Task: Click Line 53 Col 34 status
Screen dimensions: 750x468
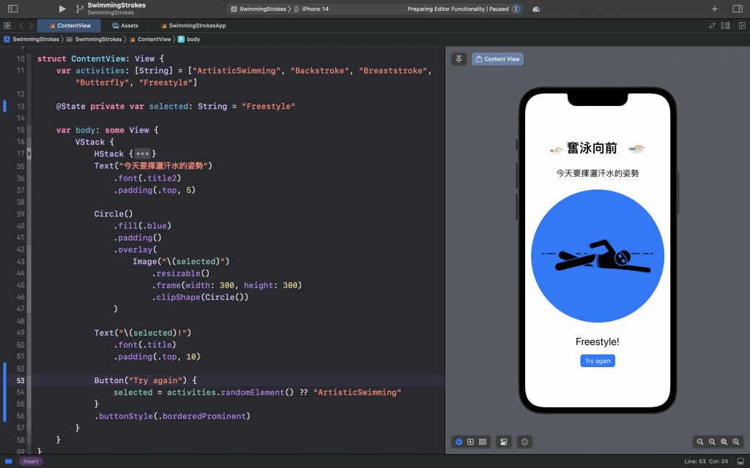Action: click(x=706, y=461)
